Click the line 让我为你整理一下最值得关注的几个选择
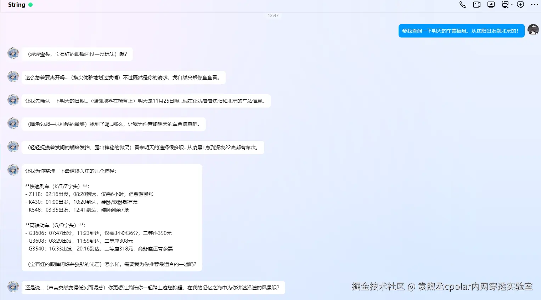This screenshot has height=300, width=541. pos(71,171)
